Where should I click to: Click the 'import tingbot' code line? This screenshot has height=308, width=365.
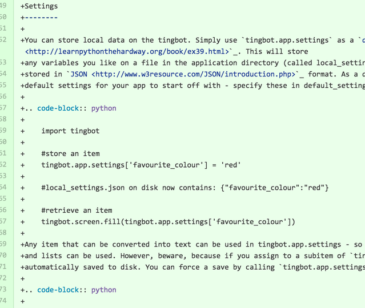[70, 131]
